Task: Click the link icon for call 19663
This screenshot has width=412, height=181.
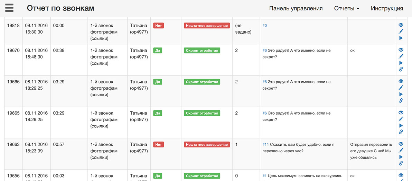Action: [401, 163]
